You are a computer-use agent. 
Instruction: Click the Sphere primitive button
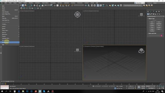point(152,24)
